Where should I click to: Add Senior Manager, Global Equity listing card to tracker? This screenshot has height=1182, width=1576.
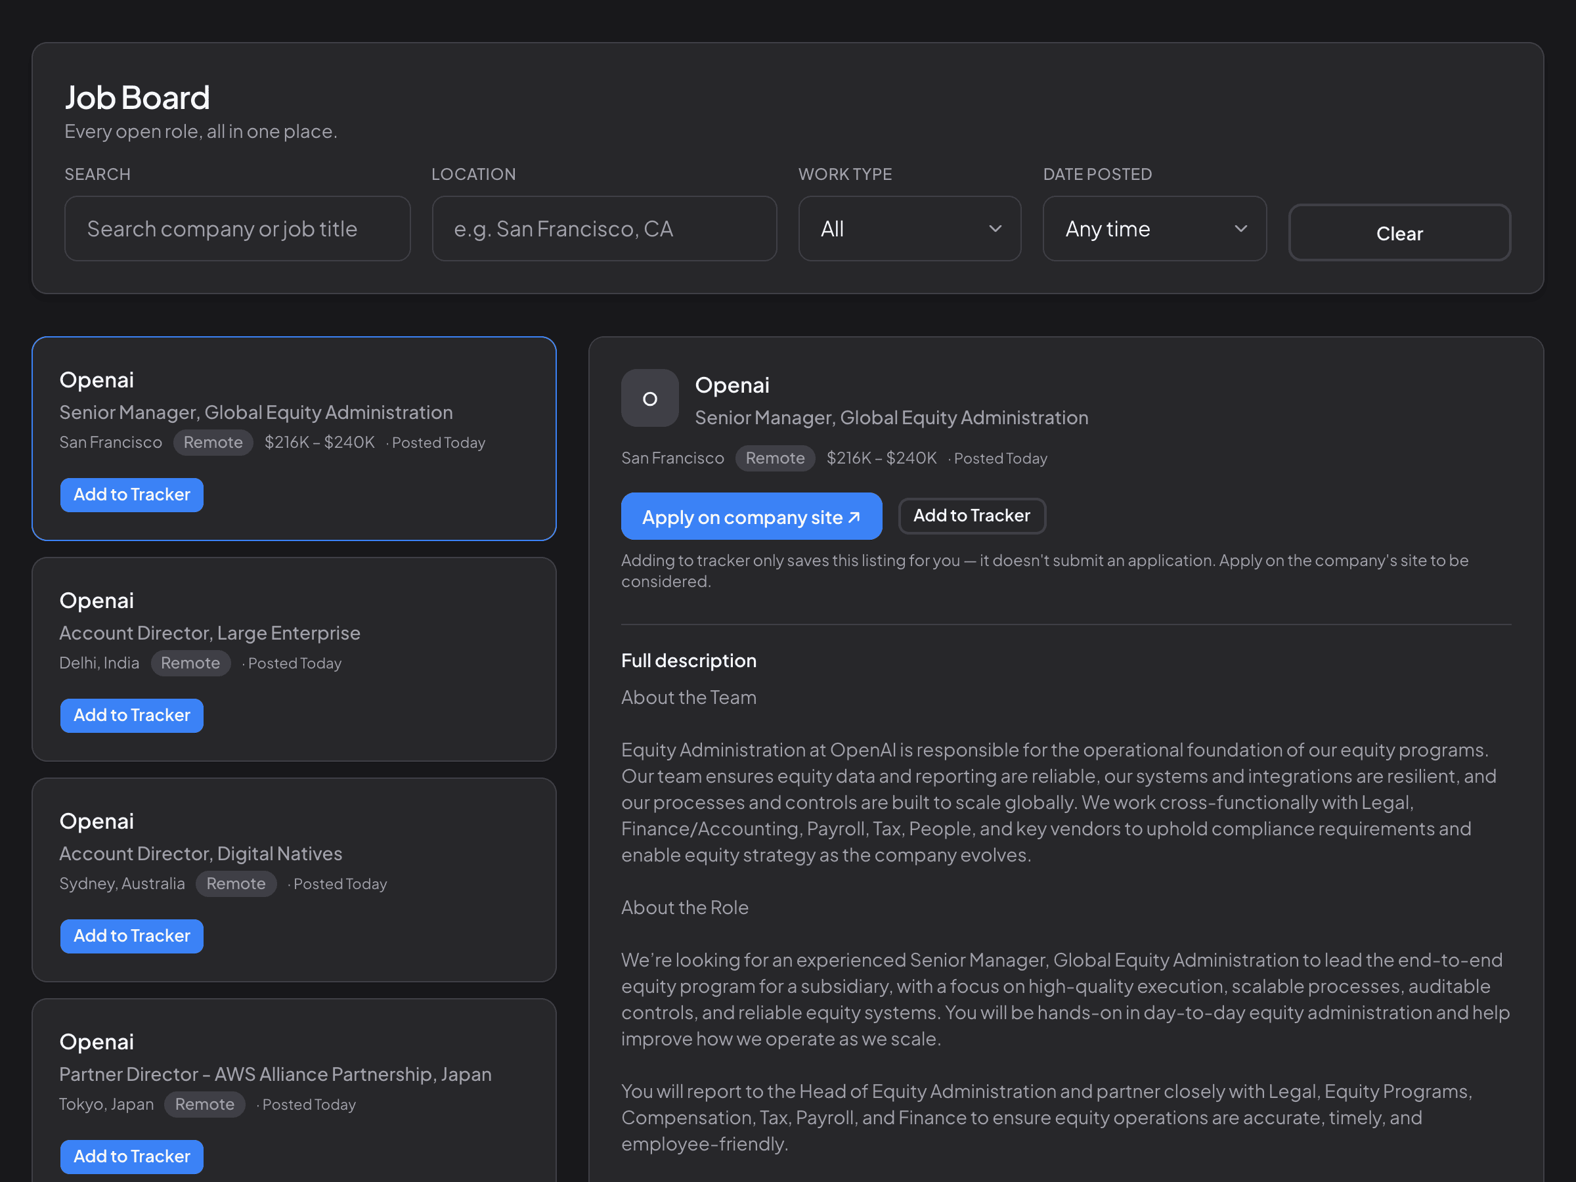point(132,494)
